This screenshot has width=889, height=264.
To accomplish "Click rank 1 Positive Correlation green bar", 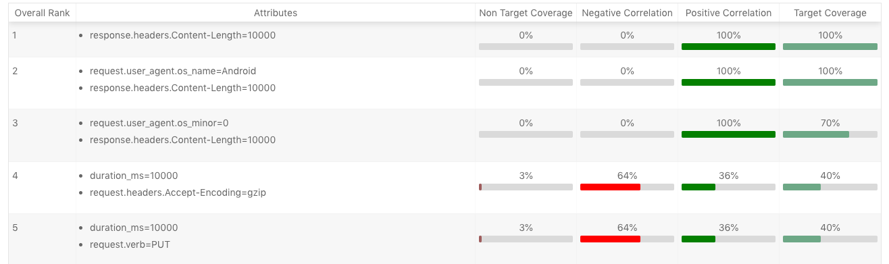I will tap(728, 47).
